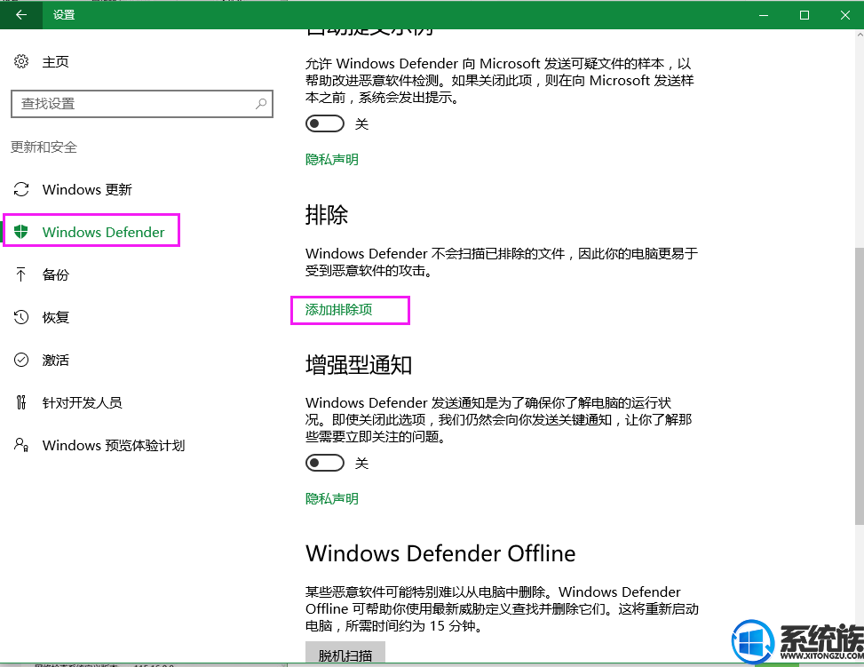Click the 激活 checkmark circle icon
This screenshot has height=667, width=864.
point(21,360)
